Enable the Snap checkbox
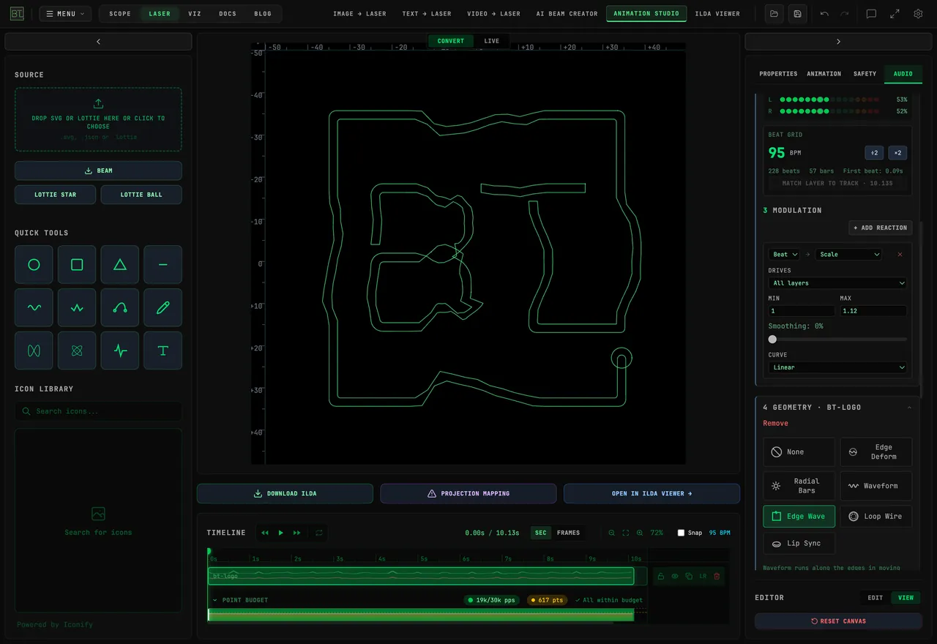The width and height of the screenshot is (937, 644). tap(681, 533)
